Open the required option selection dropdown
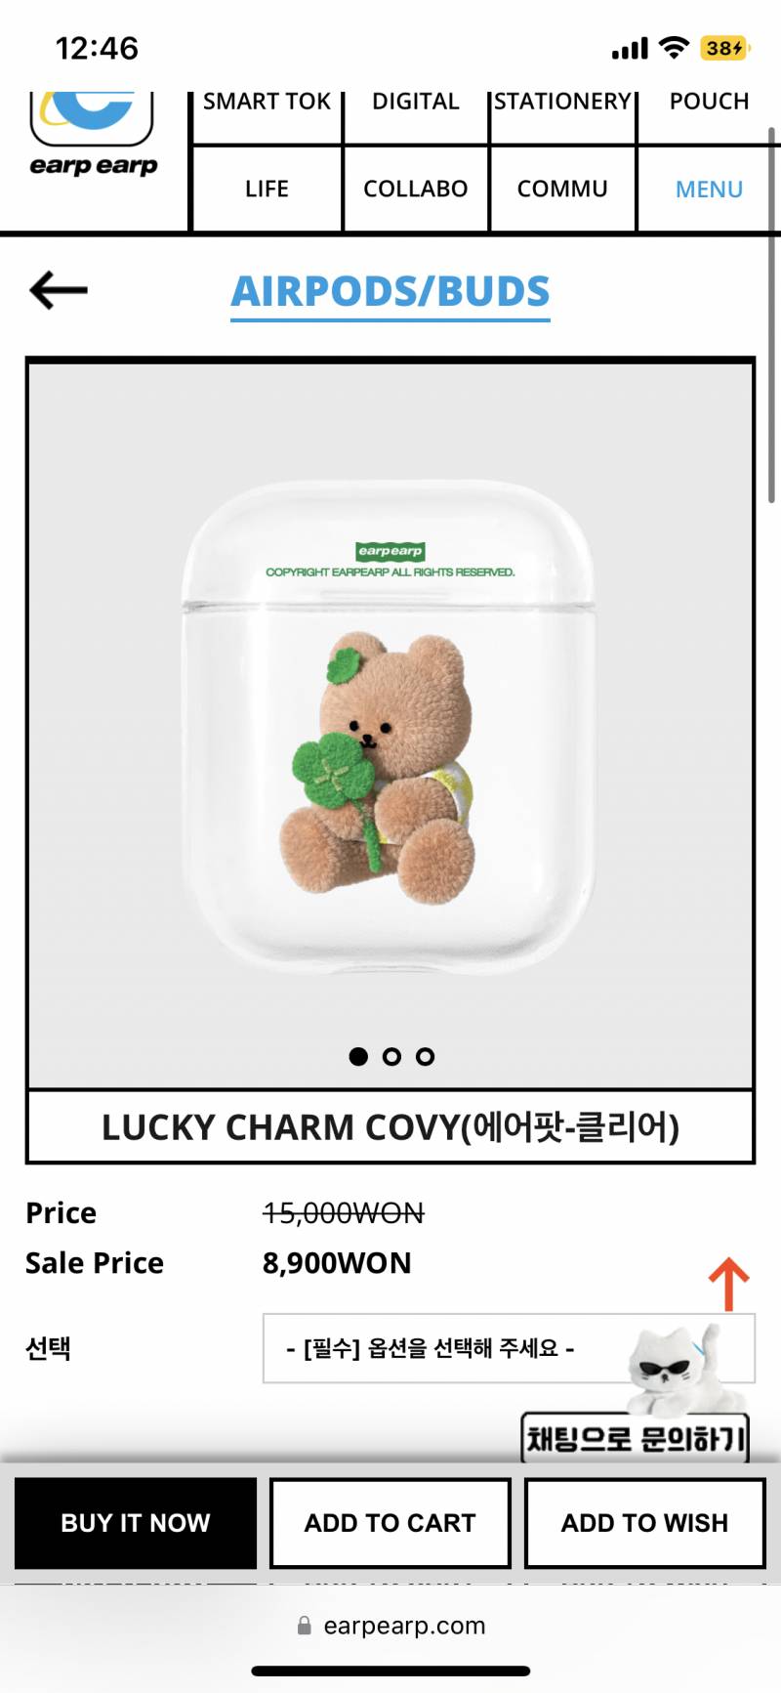 (x=509, y=1348)
